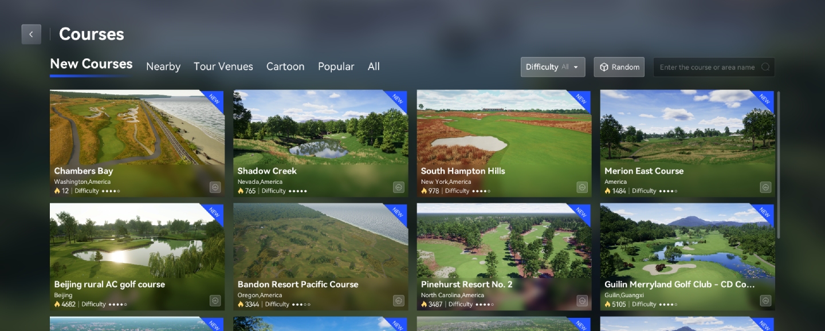The width and height of the screenshot is (825, 331).
Task: Open Beijing rural AC golf course more-options icon
Action: click(x=215, y=301)
